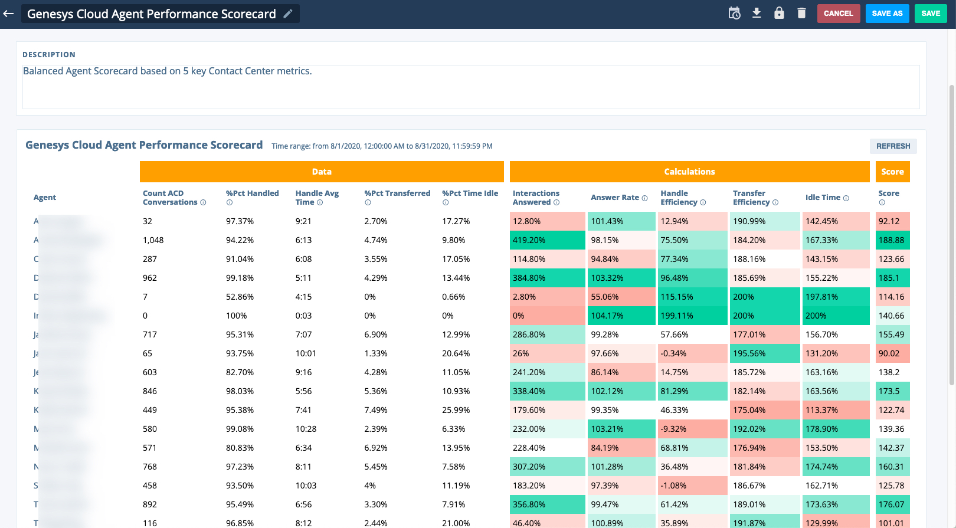This screenshot has width=956, height=528.
Task: Click the download export icon
Action: [x=757, y=13]
